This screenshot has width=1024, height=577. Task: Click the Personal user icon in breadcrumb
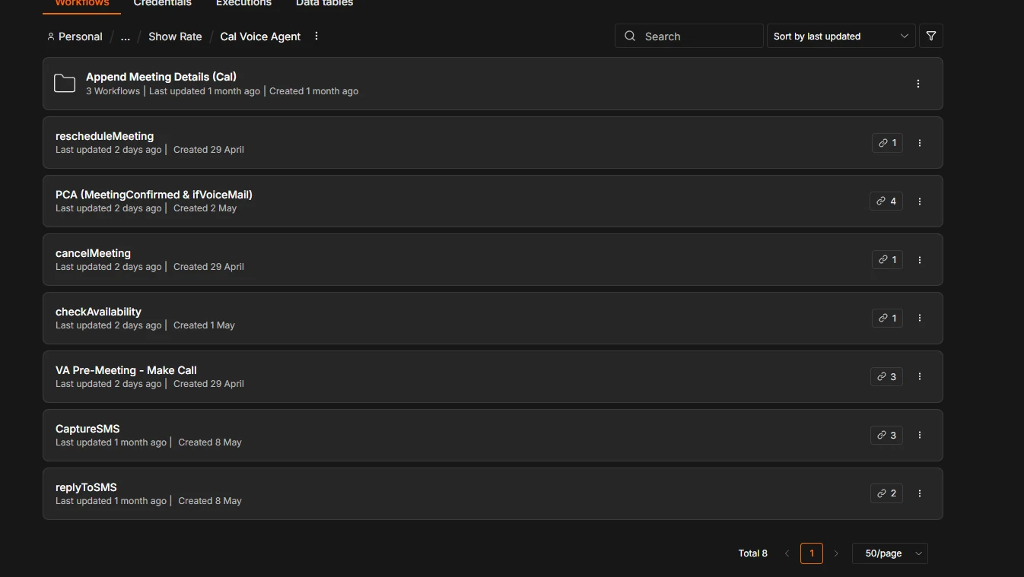(51, 36)
